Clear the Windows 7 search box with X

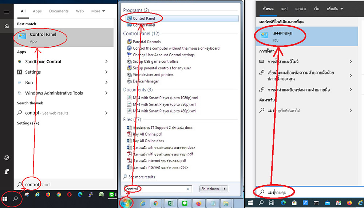click(188, 189)
